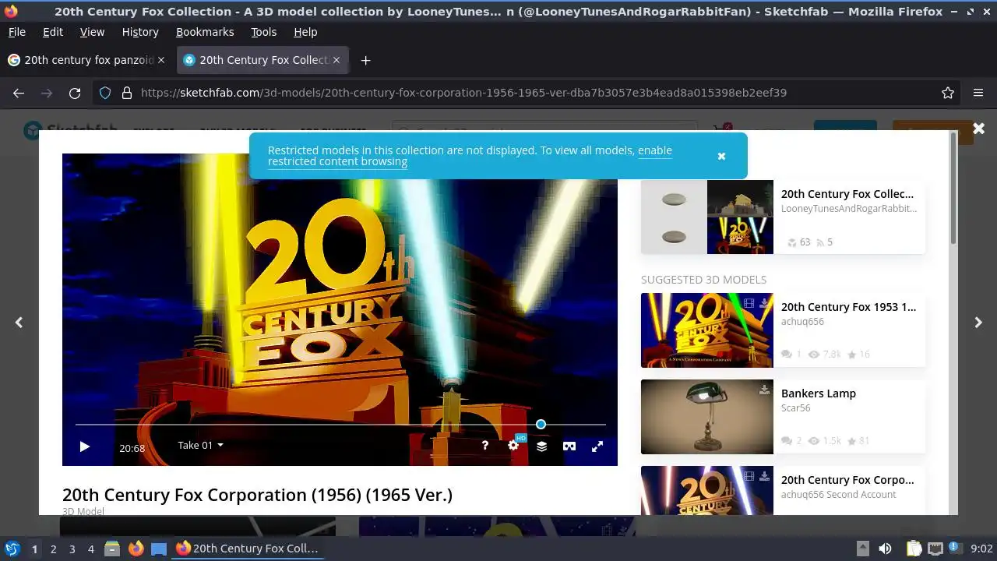Viewport: 997px width, 561px height.
Task: Click likes star icon under Bankers Lamp
Action: tap(851, 440)
